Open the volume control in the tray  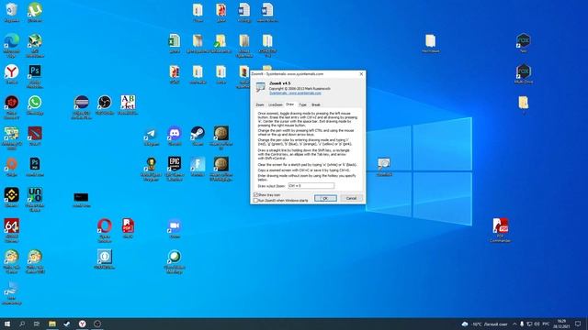[x=537, y=324]
